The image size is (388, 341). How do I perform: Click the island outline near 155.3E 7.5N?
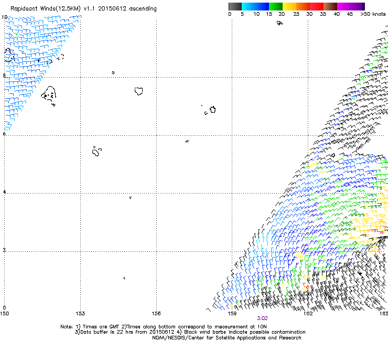(139, 91)
